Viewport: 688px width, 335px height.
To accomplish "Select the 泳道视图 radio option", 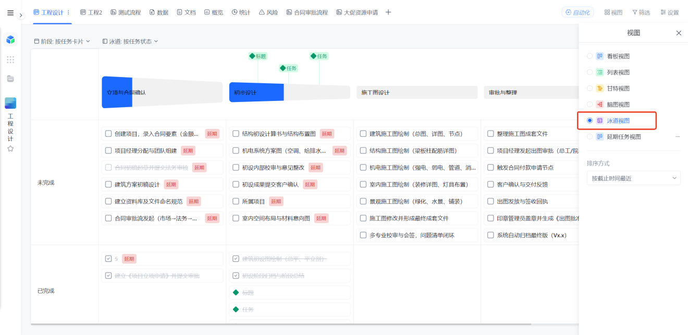I will (x=589, y=121).
